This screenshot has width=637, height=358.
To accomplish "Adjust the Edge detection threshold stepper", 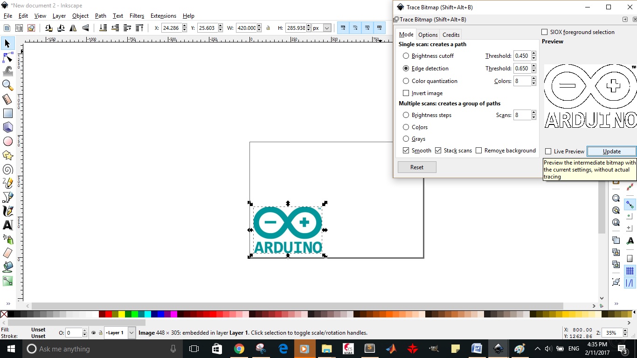I will (x=533, y=69).
